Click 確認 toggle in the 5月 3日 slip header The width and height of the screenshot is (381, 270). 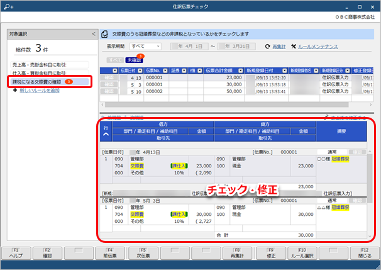pyautogui.click(x=358, y=200)
